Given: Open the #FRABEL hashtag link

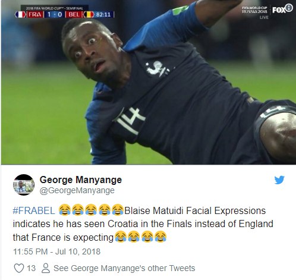Looking at the screenshot, I should coord(34,210).
